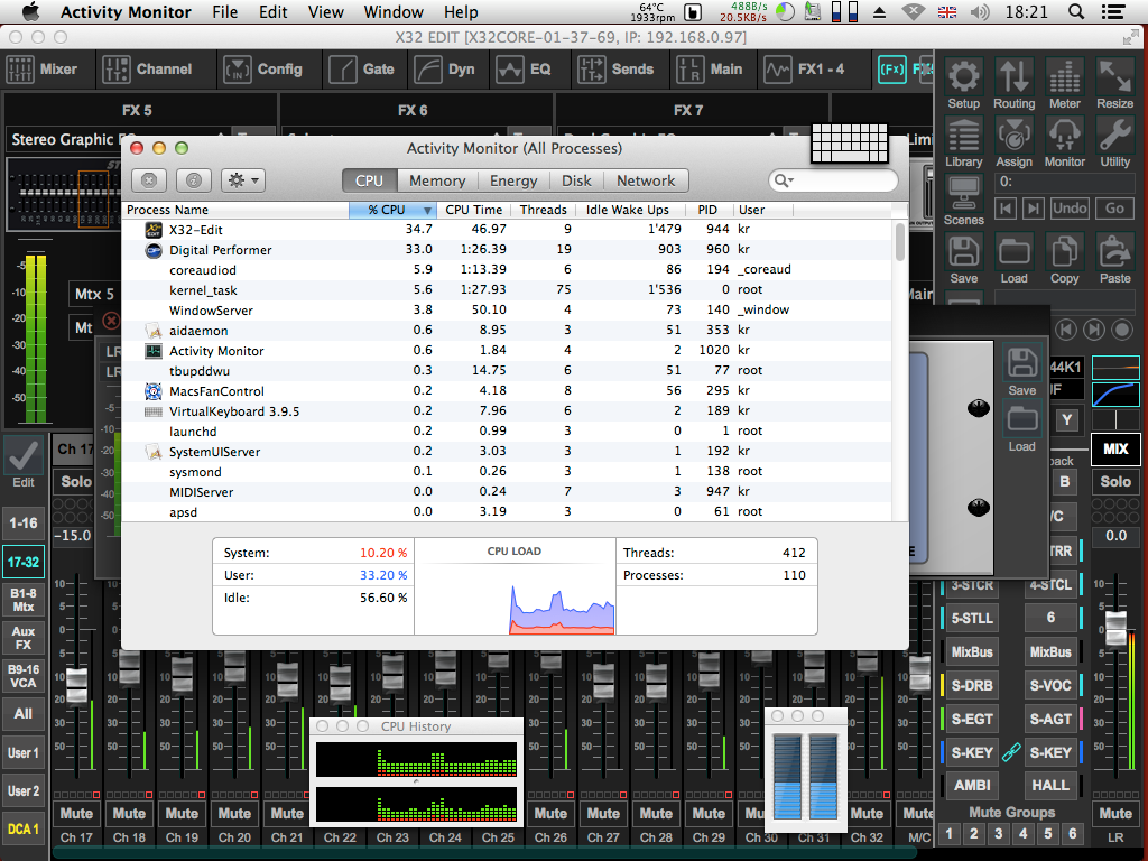Switch to the Memory tab
The image size is (1148, 861).
[x=437, y=180]
